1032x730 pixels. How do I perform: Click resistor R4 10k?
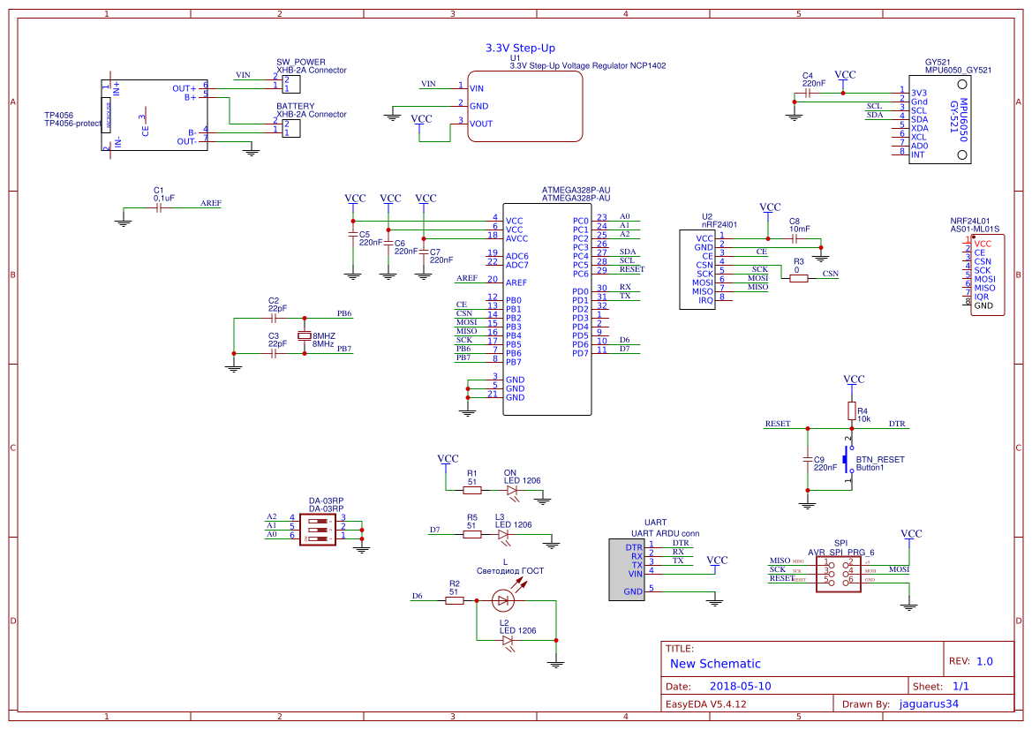point(850,410)
